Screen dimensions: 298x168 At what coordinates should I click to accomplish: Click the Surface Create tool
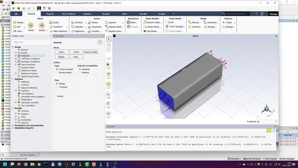click(x=227, y=22)
